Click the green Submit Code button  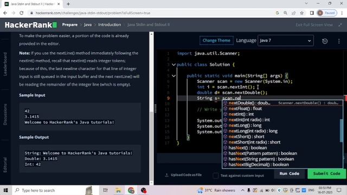[x=326, y=174]
